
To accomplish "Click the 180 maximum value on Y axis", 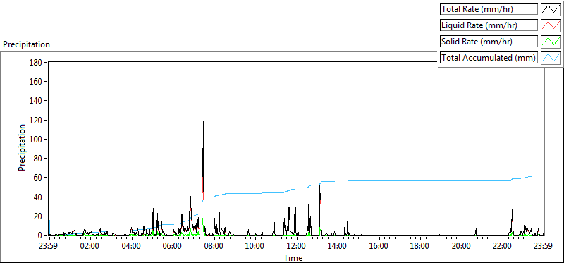I will coord(37,63).
